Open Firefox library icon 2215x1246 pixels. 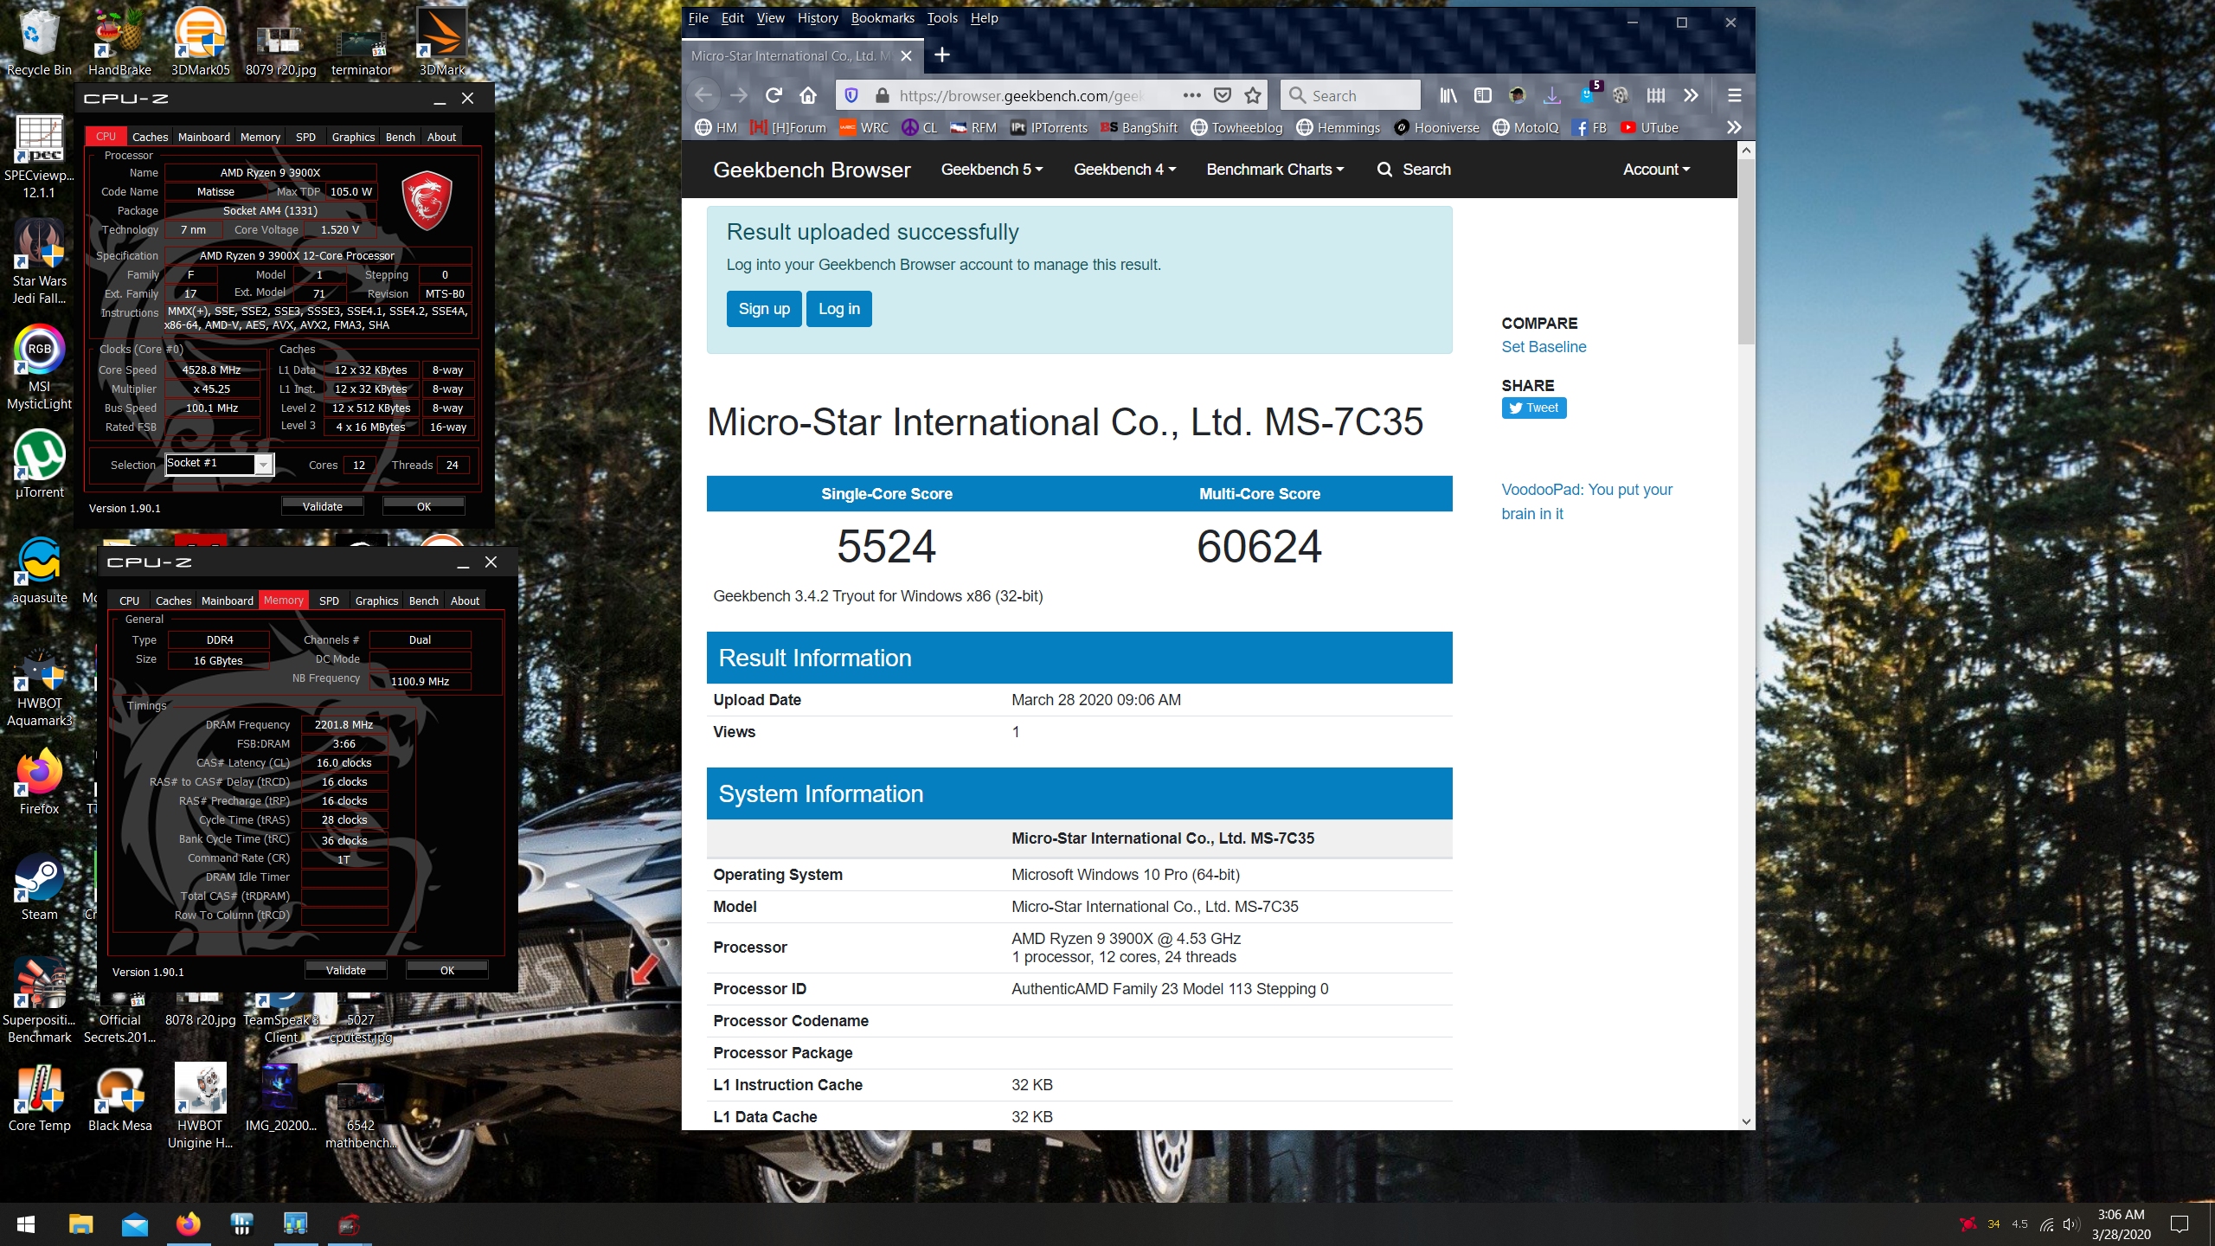1448,95
